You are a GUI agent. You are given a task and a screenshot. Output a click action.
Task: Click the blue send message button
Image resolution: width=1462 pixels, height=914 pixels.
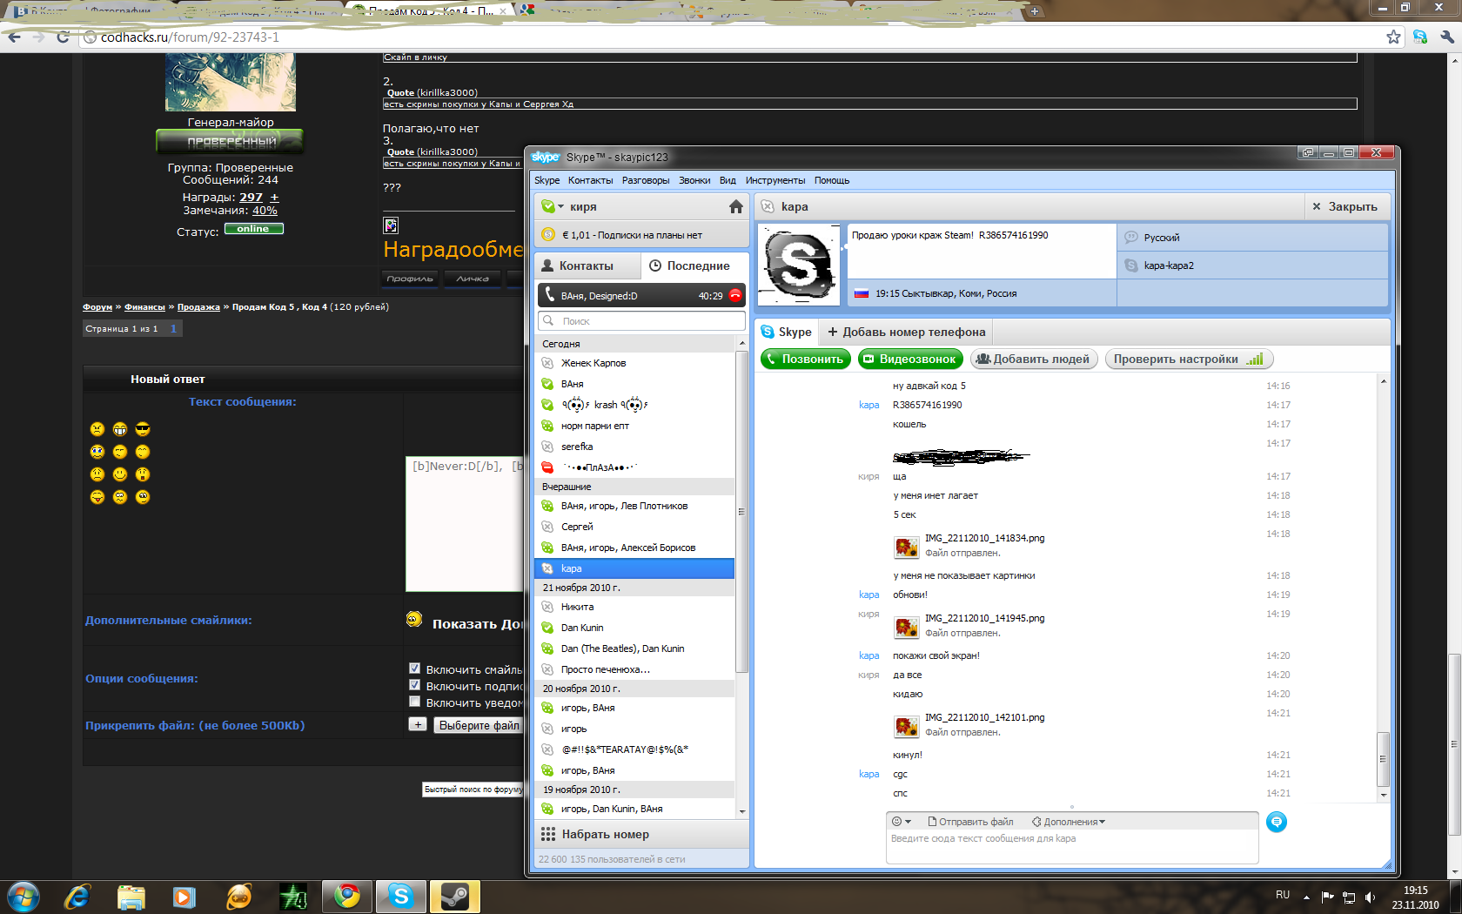[x=1276, y=822]
